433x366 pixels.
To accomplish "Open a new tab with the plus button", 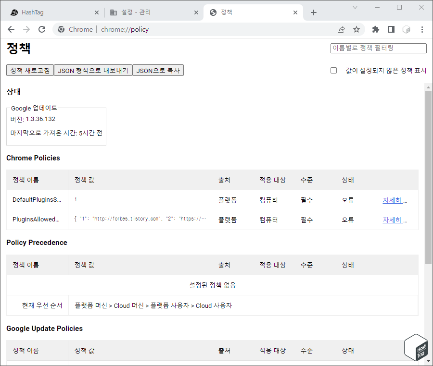I will point(314,13).
